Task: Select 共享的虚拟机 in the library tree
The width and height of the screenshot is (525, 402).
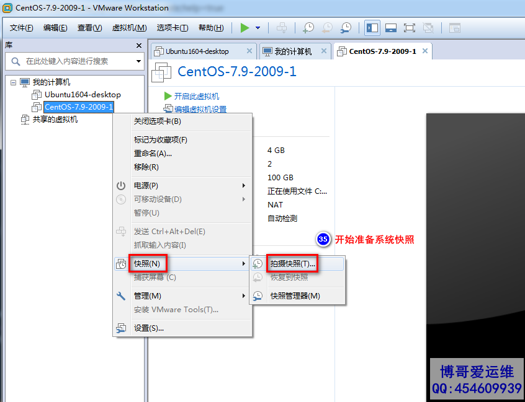Action: (x=55, y=120)
